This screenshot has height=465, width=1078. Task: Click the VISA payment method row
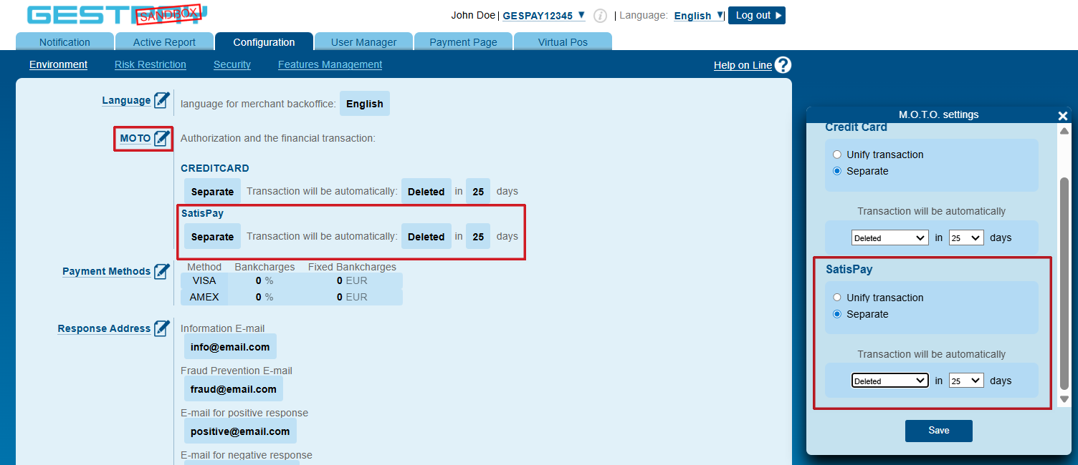(292, 280)
